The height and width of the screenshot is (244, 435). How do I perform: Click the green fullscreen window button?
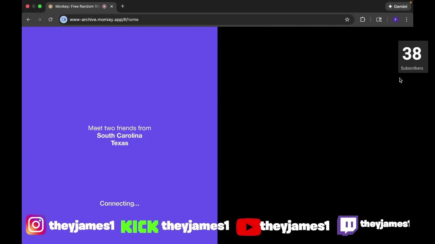coord(40,6)
